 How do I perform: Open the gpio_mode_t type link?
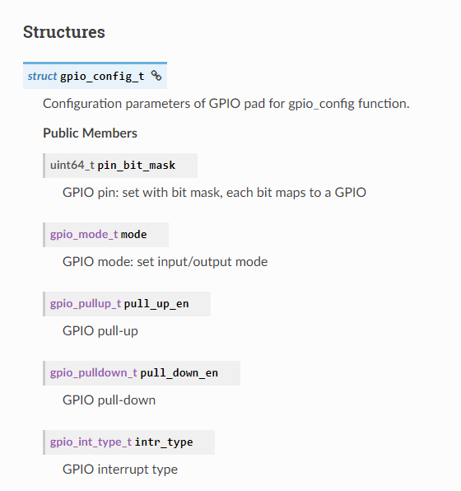pos(84,235)
